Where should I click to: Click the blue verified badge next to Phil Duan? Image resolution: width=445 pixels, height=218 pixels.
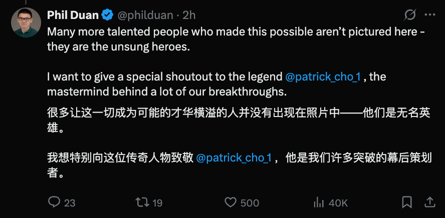(108, 14)
